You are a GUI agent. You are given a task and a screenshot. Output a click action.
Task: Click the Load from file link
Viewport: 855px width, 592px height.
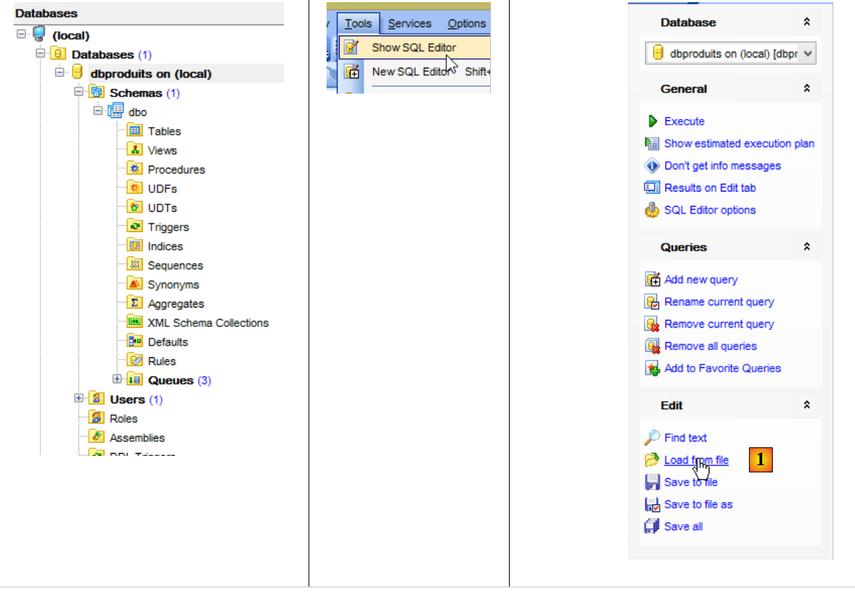tap(696, 460)
